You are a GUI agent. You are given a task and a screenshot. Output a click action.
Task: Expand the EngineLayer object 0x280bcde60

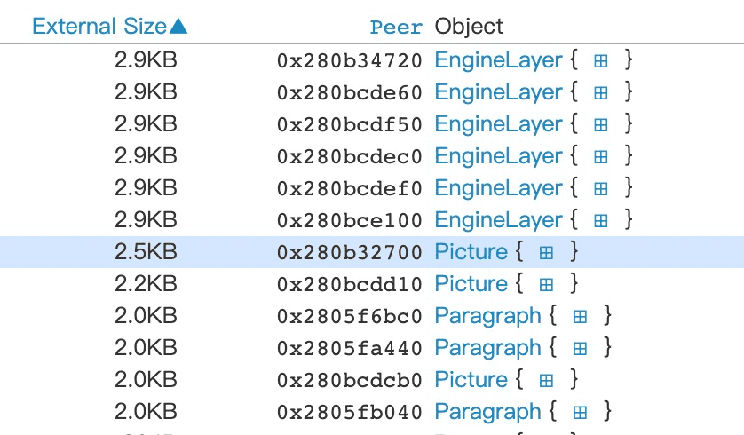(x=601, y=92)
